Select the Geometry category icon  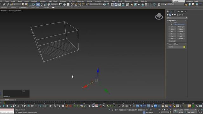coord(168,15)
